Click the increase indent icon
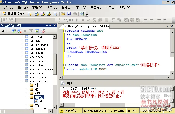 pos(164,20)
